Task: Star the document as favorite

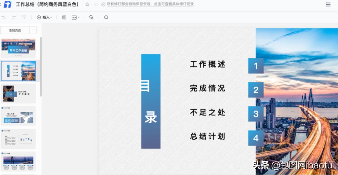Action: tap(87, 4)
